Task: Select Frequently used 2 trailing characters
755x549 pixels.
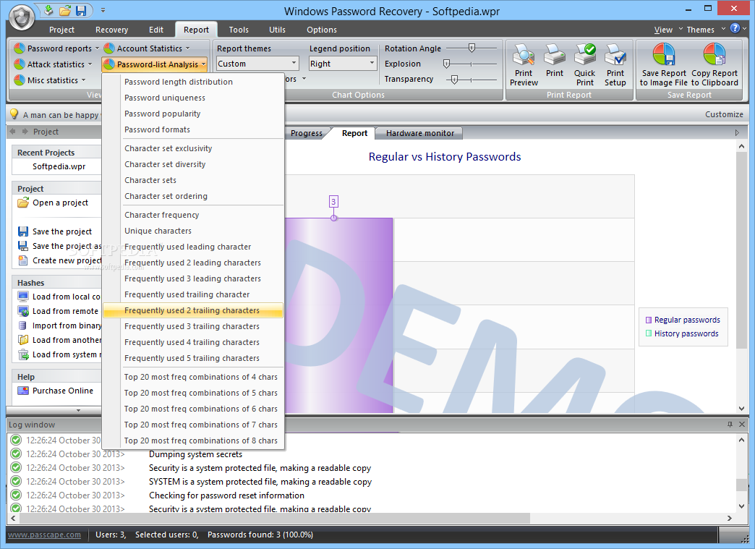Action: (x=194, y=310)
